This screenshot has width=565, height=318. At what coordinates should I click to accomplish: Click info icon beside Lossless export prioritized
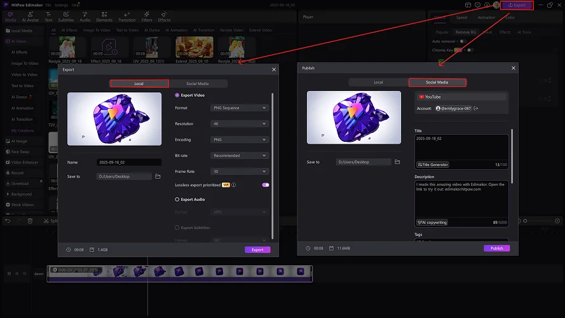(x=234, y=185)
